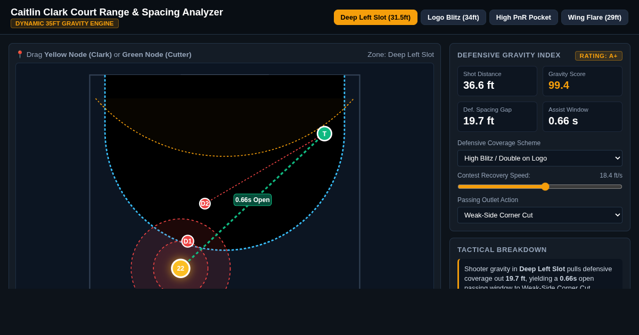
Task: Click the 0.66s Open passing label
Action: click(252, 200)
